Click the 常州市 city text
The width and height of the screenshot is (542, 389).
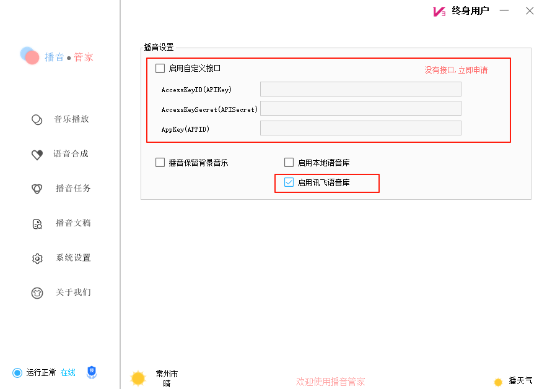click(x=167, y=374)
